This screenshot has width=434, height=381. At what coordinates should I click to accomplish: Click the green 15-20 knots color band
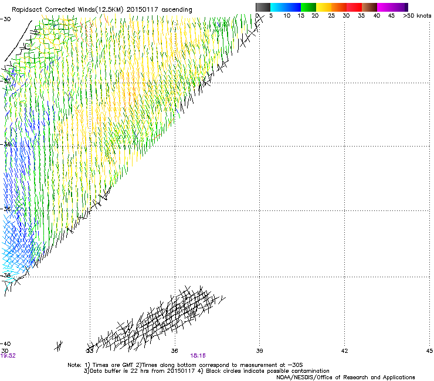[308, 7]
